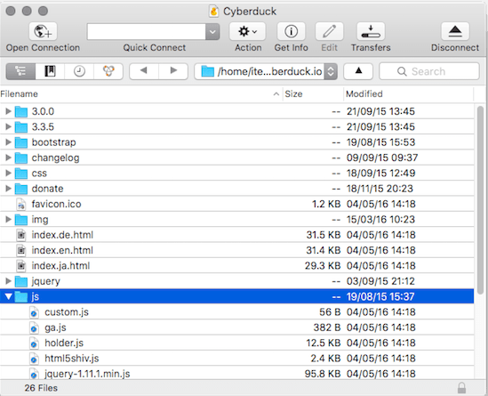Click the Edit pencil icon

click(329, 31)
